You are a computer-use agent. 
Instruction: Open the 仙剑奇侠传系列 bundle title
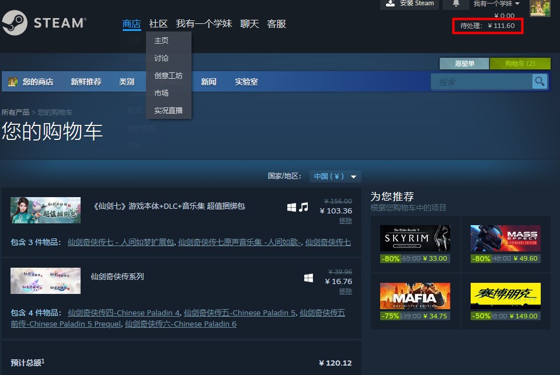tap(117, 276)
